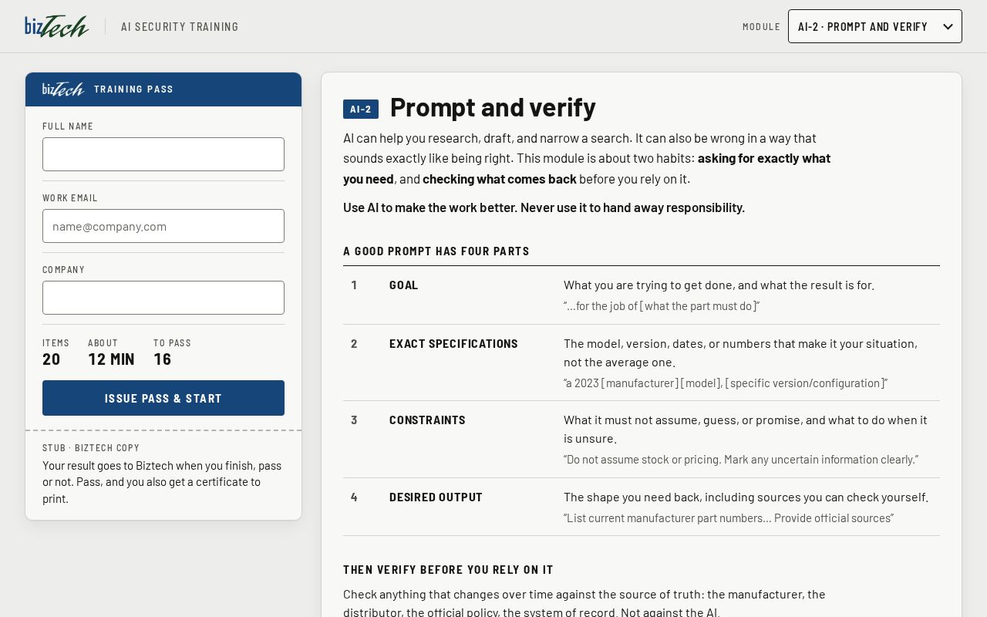Click the 'A good prompt has four parts' heading
The image size is (987, 617).
click(x=436, y=251)
